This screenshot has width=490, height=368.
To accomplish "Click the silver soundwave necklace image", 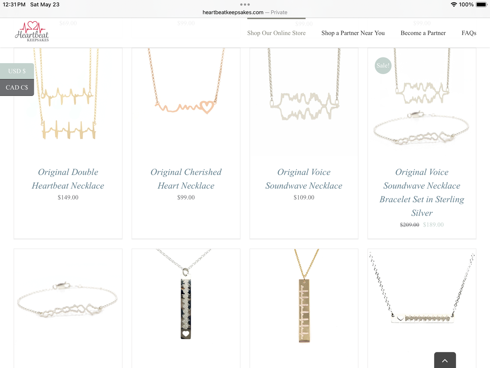I will pyautogui.click(x=304, y=102).
